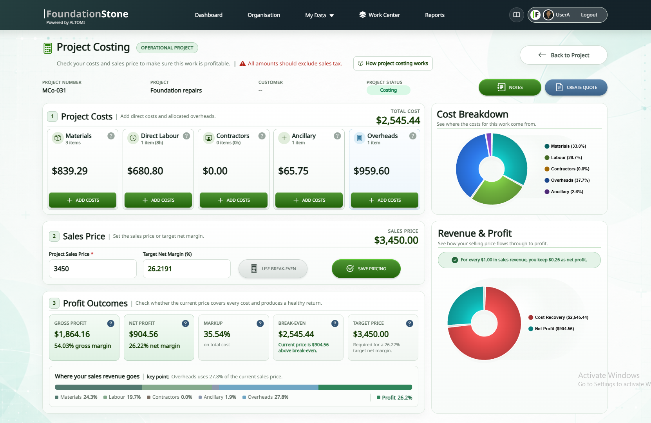Open the Notes button
Screen dimensions: 651x423
point(510,87)
